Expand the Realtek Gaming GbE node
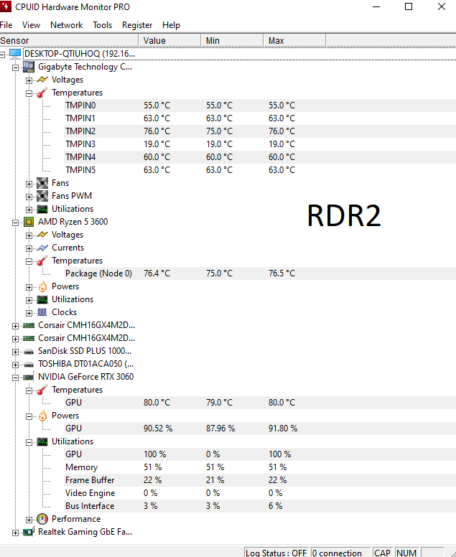 (x=15, y=533)
